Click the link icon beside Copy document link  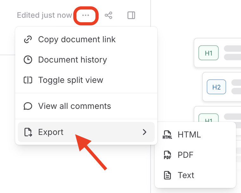(28, 39)
